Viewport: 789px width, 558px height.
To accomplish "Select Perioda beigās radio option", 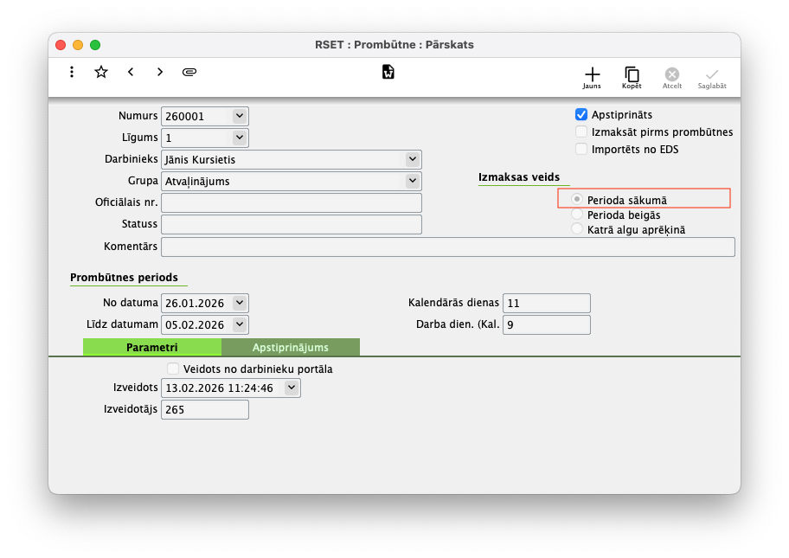I will pos(577,215).
